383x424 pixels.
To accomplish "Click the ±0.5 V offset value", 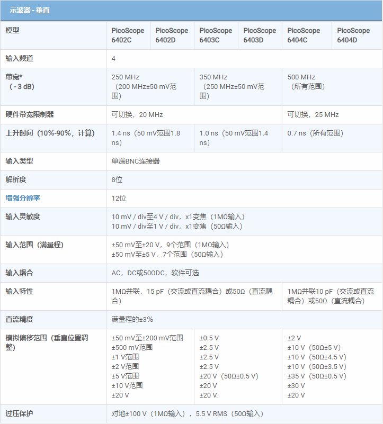I will coord(209,338).
